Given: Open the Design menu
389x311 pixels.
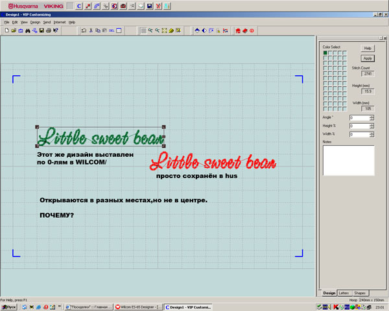Looking at the screenshot, I should pos(35,22).
